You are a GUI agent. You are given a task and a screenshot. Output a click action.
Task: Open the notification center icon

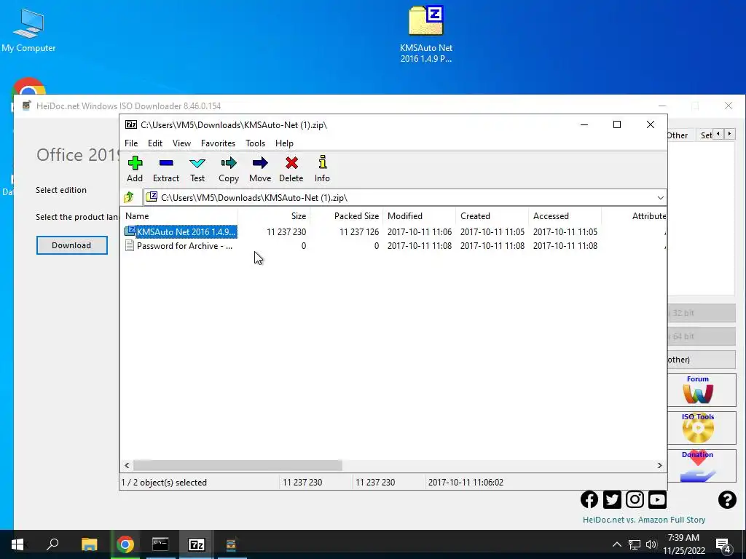coord(723,546)
